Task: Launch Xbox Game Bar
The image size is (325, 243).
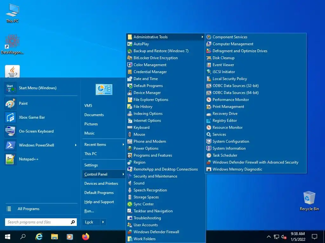Action: coord(41,117)
